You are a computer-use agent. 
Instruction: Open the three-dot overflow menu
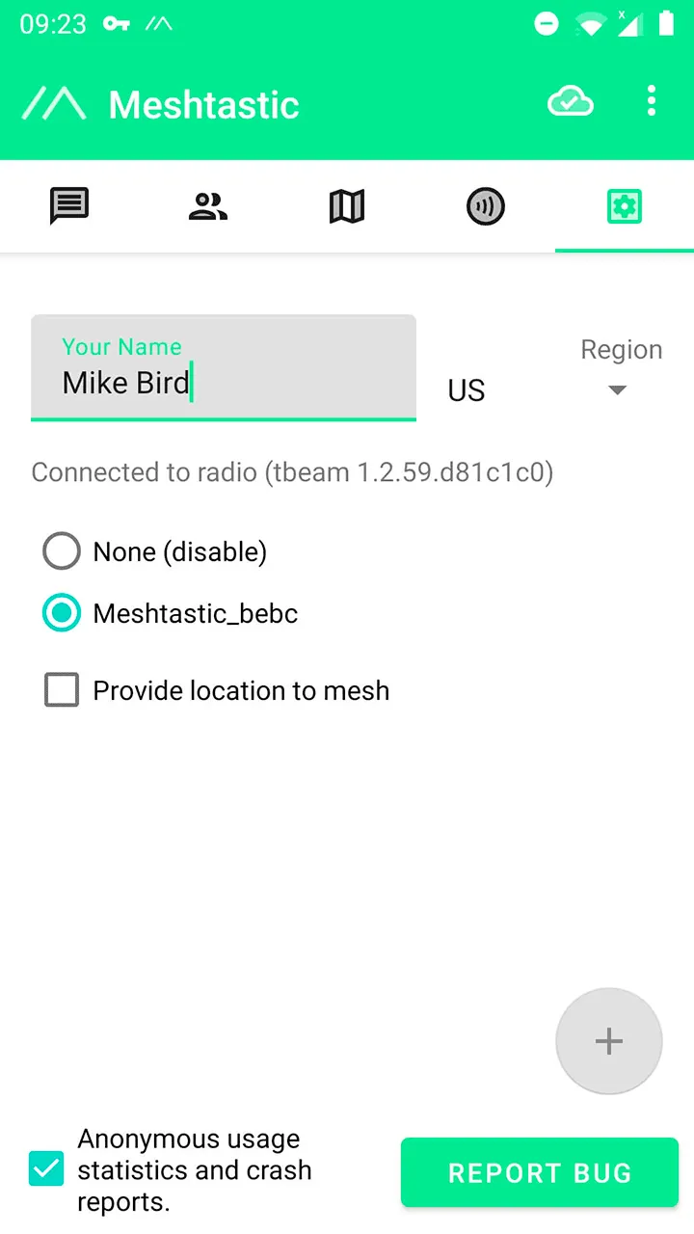(652, 101)
